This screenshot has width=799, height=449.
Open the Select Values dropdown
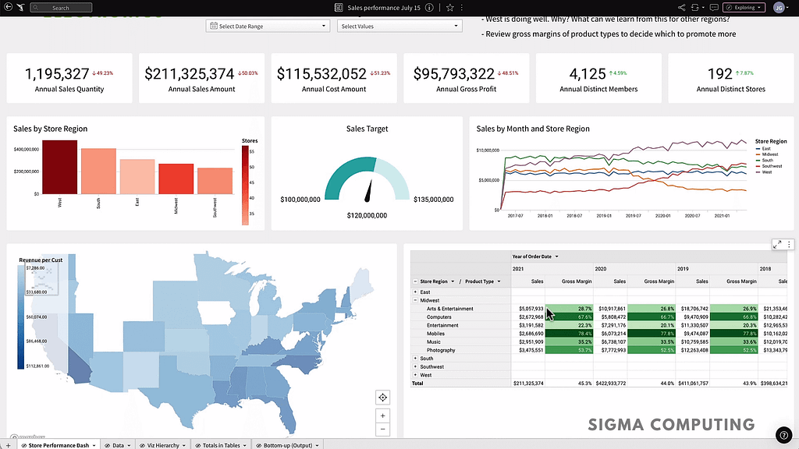pyautogui.click(x=399, y=26)
